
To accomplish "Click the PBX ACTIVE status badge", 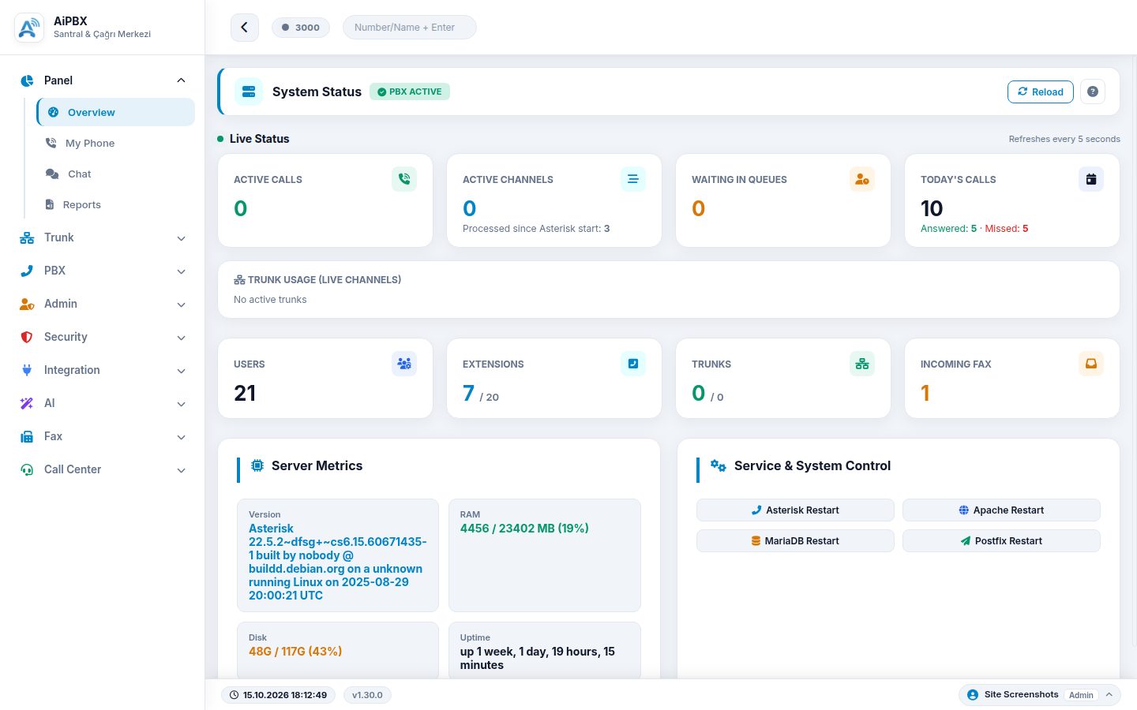I will [410, 92].
